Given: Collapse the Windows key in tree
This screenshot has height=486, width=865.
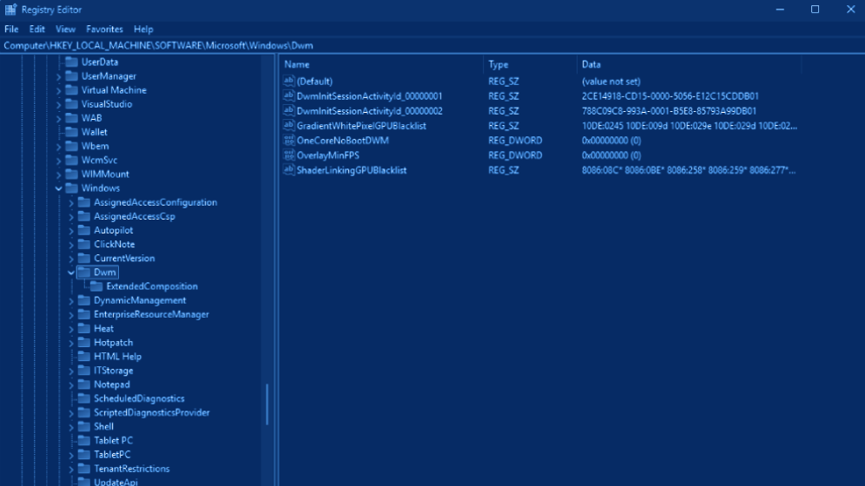Looking at the screenshot, I should tap(59, 188).
